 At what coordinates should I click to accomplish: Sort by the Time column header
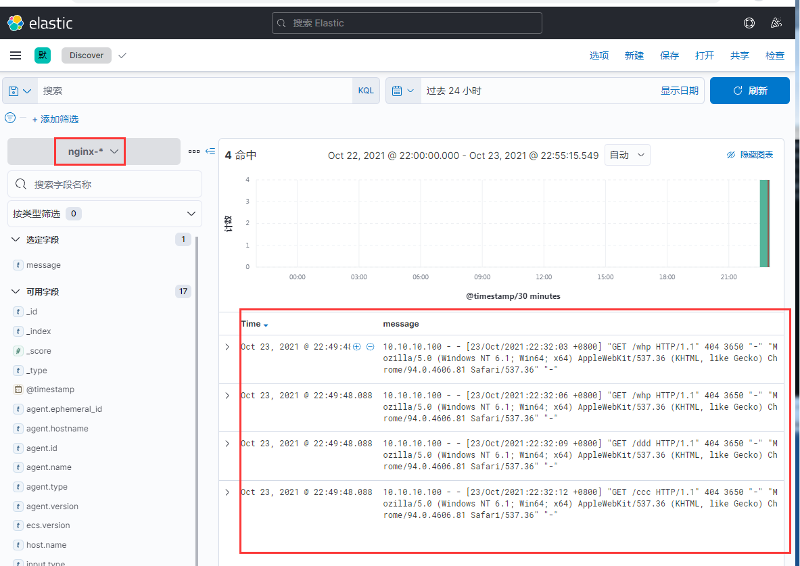[x=254, y=324]
